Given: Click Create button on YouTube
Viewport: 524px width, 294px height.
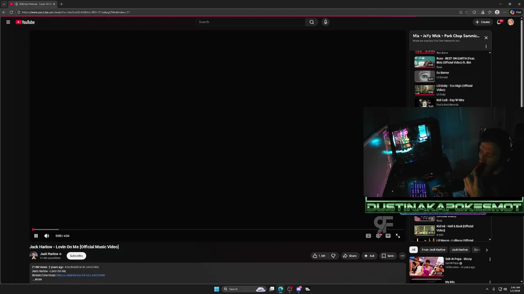Looking at the screenshot, I should [x=483, y=22].
